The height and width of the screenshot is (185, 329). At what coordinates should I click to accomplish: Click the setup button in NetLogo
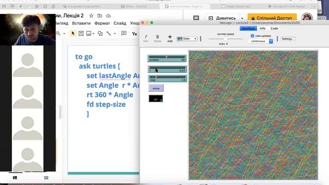[x=156, y=88]
